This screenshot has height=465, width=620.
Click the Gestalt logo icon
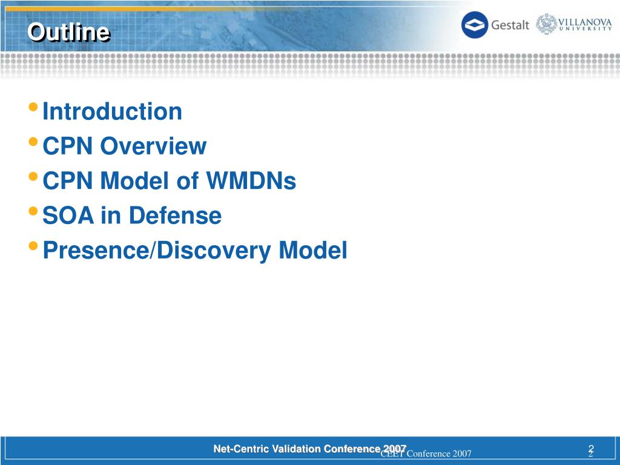(x=475, y=25)
